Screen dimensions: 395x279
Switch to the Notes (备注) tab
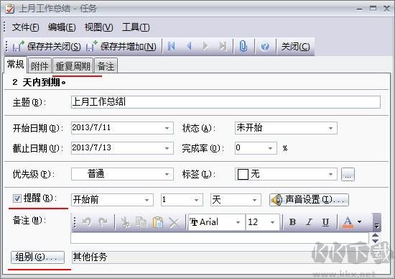pos(106,66)
